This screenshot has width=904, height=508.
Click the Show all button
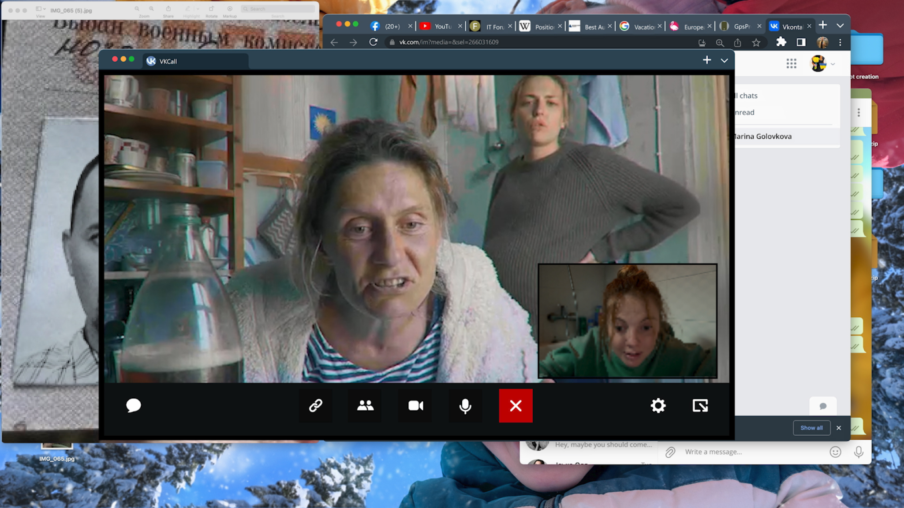pyautogui.click(x=811, y=428)
